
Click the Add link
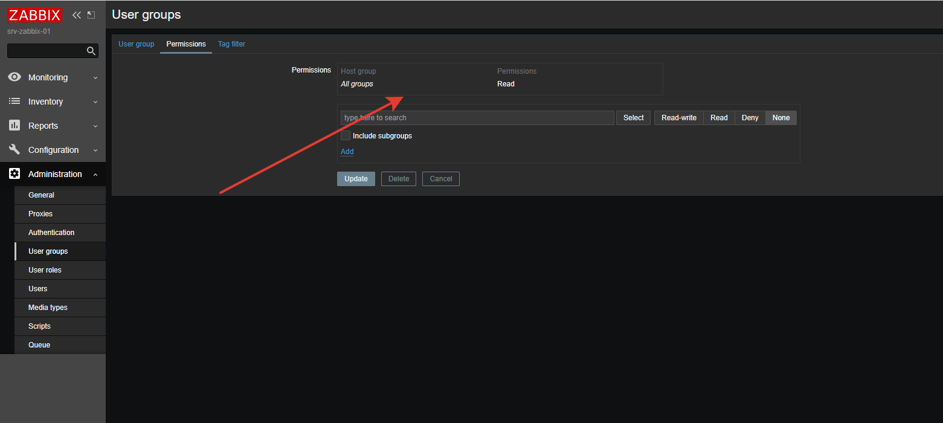point(347,152)
